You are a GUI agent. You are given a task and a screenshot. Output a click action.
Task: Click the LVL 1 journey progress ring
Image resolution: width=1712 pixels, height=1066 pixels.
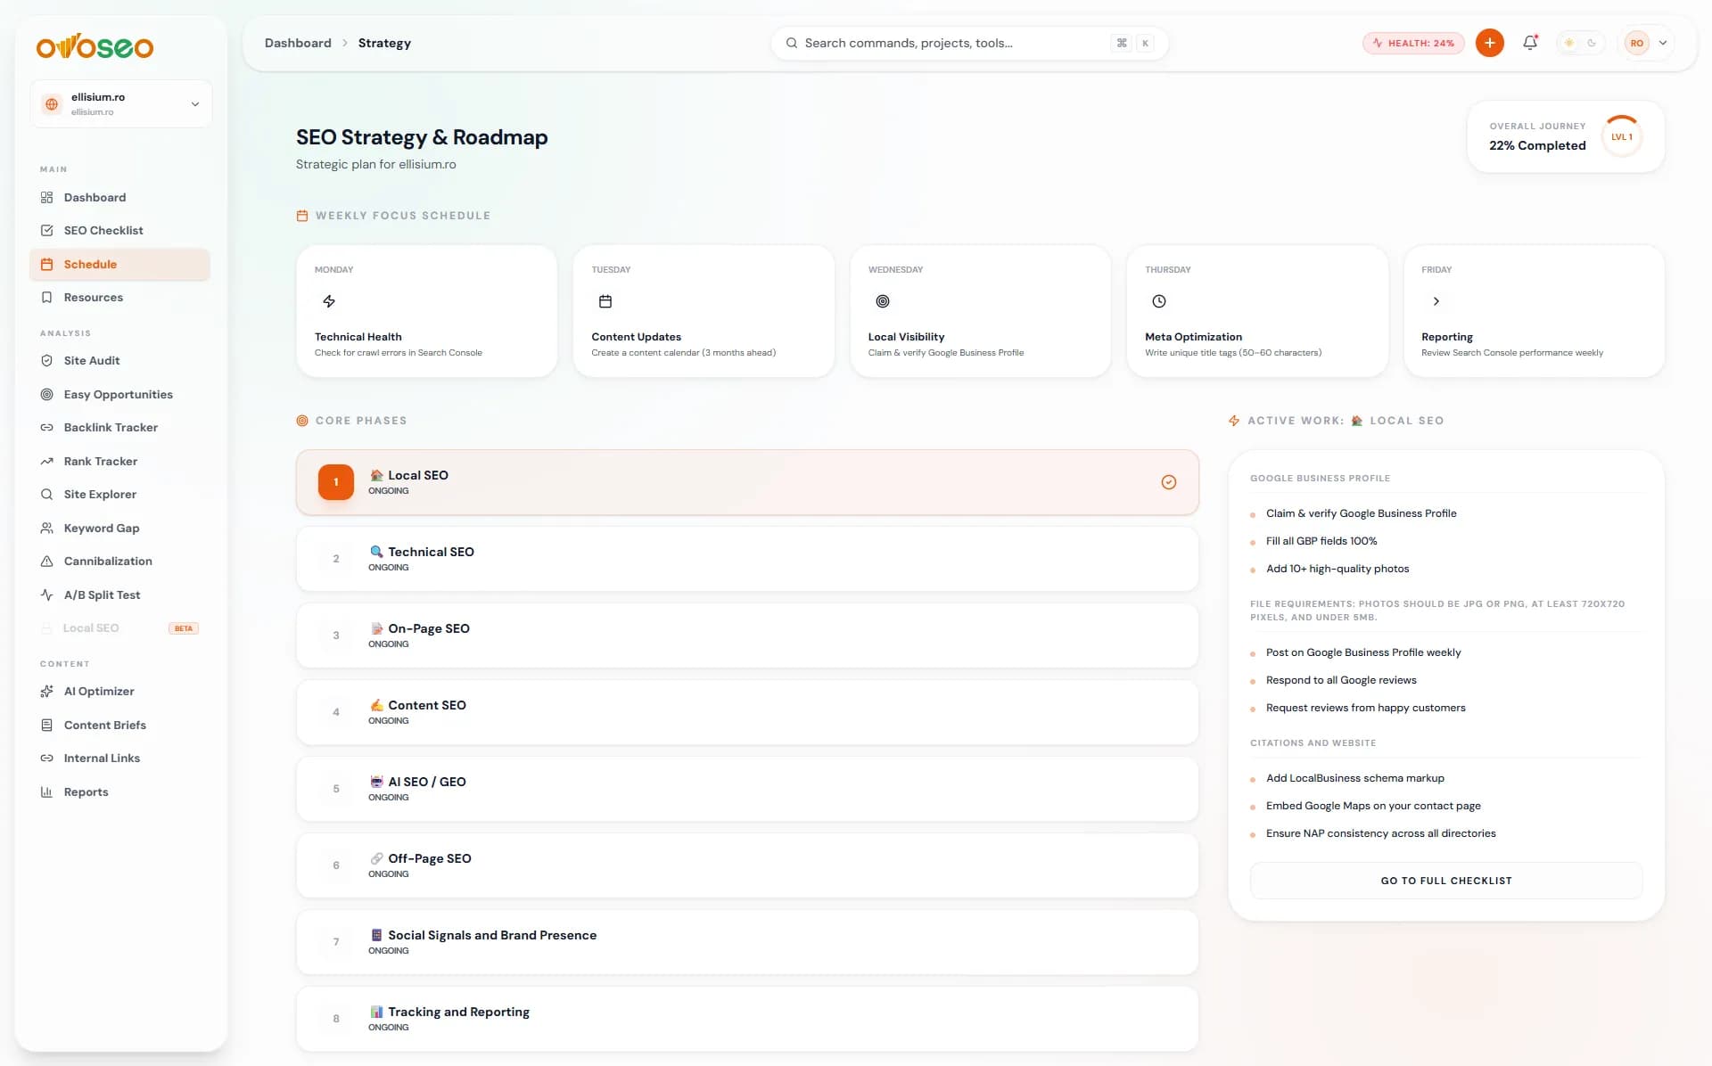[x=1622, y=136]
